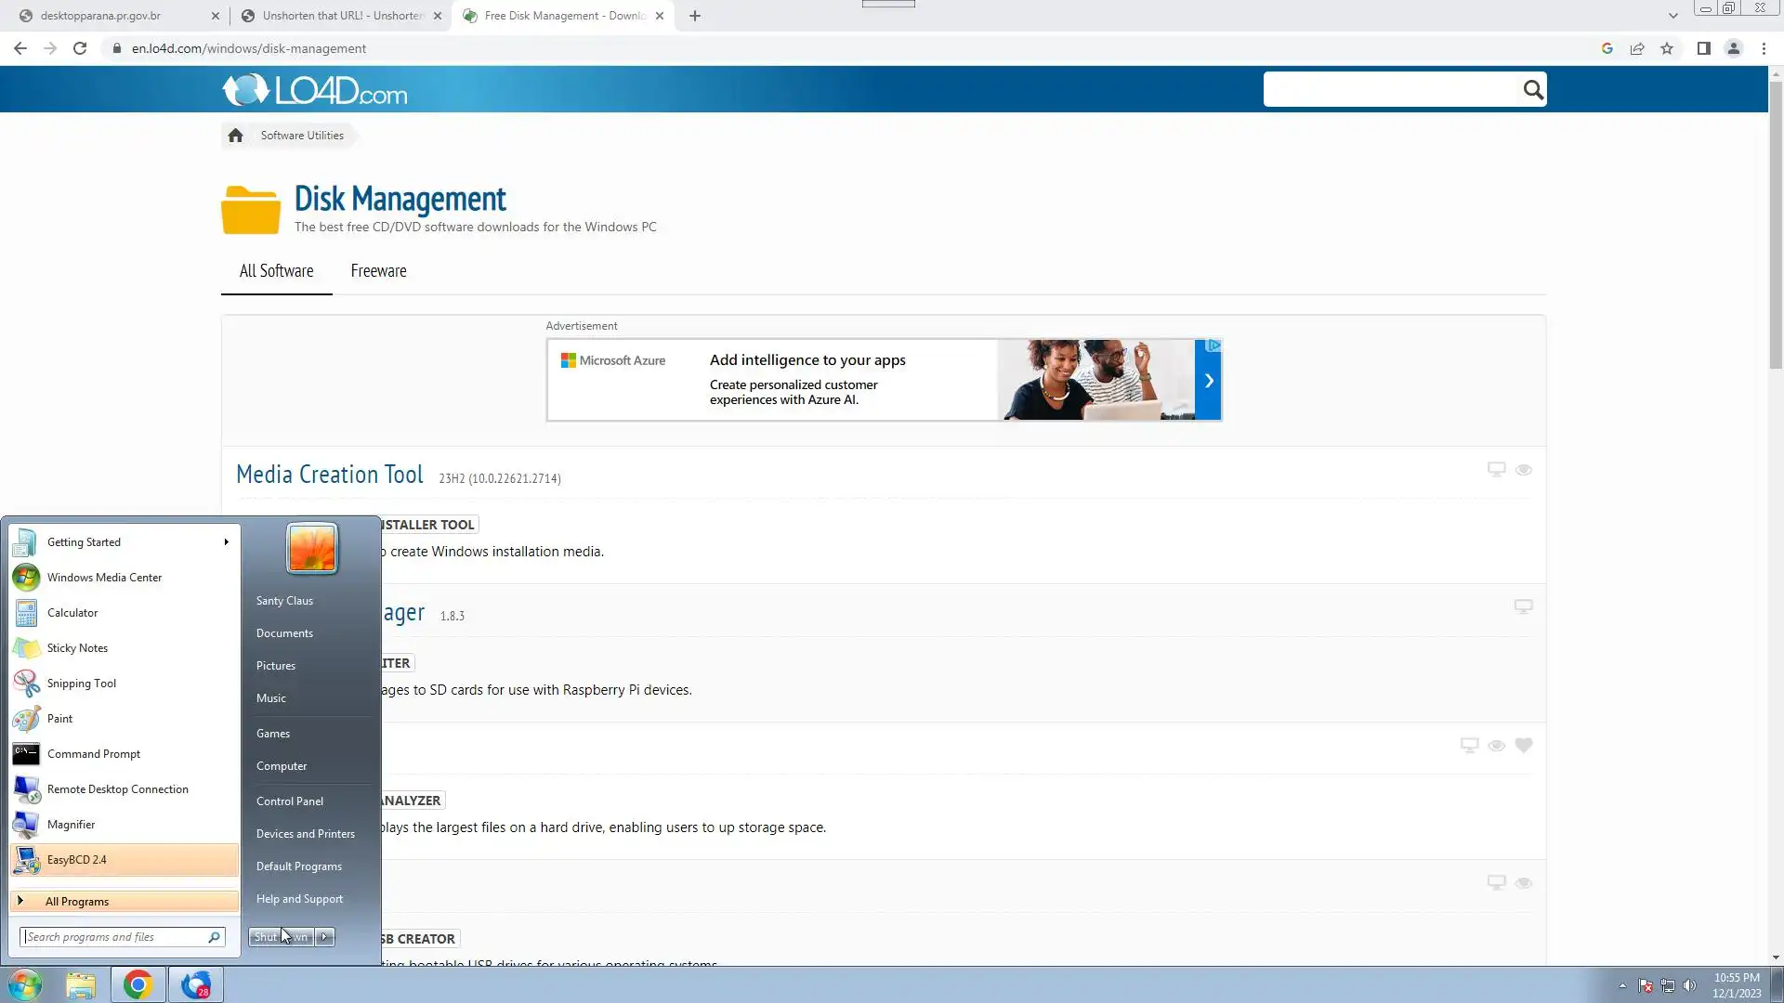This screenshot has width=1784, height=1003.
Task: Click the Software Utilities breadcrumb link
Action: point(302,136)
